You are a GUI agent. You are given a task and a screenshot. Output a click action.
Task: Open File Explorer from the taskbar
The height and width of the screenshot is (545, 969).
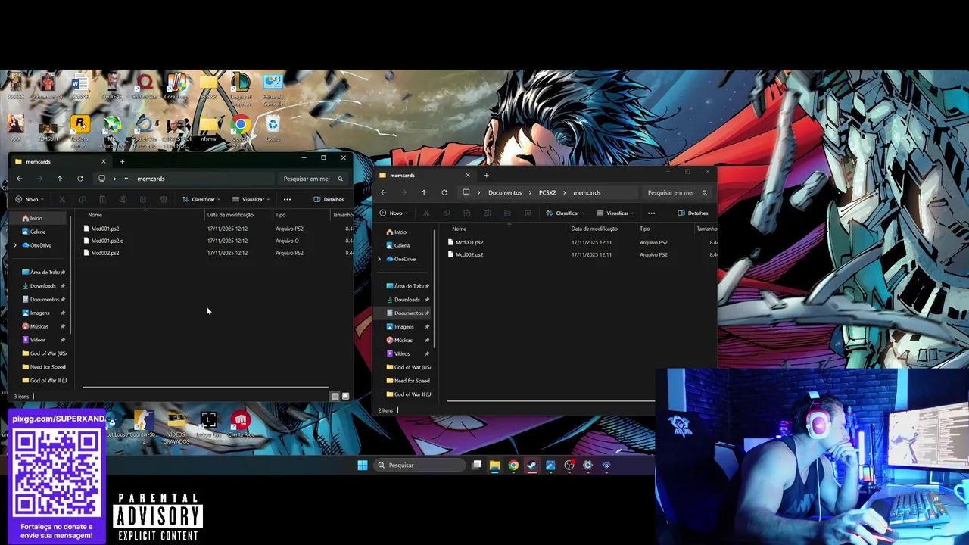point(494,465)
